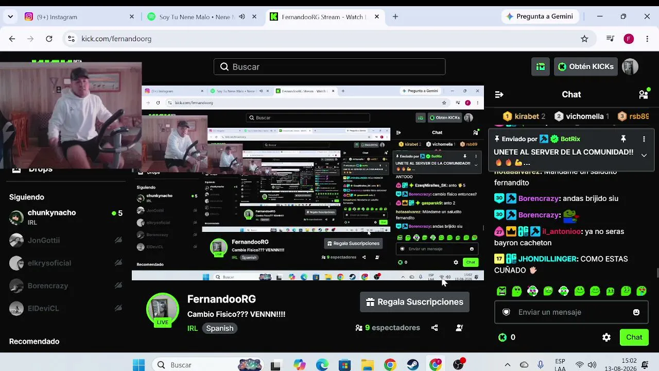Follow the channel with person-plus icon
This screenshot has height=371, width=659.
(459, 328)
